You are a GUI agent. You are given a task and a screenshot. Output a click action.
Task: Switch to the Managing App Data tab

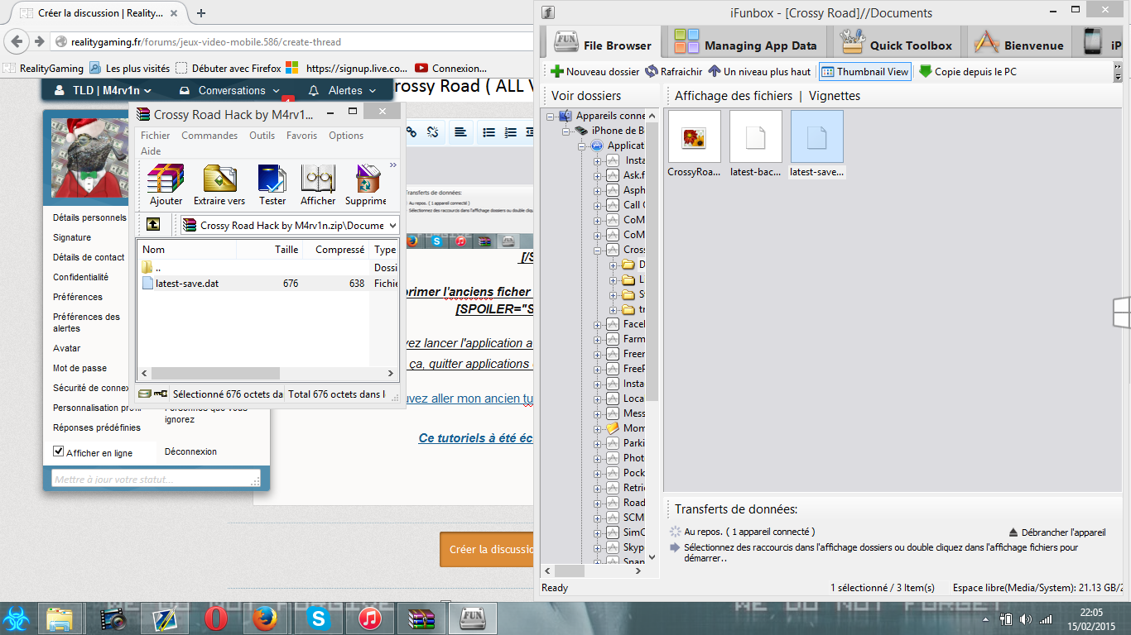point(745,43)
